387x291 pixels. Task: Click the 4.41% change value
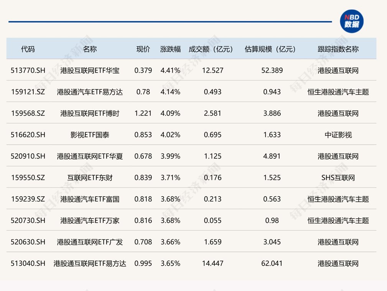pyautogui.click(x=170, y=70)
